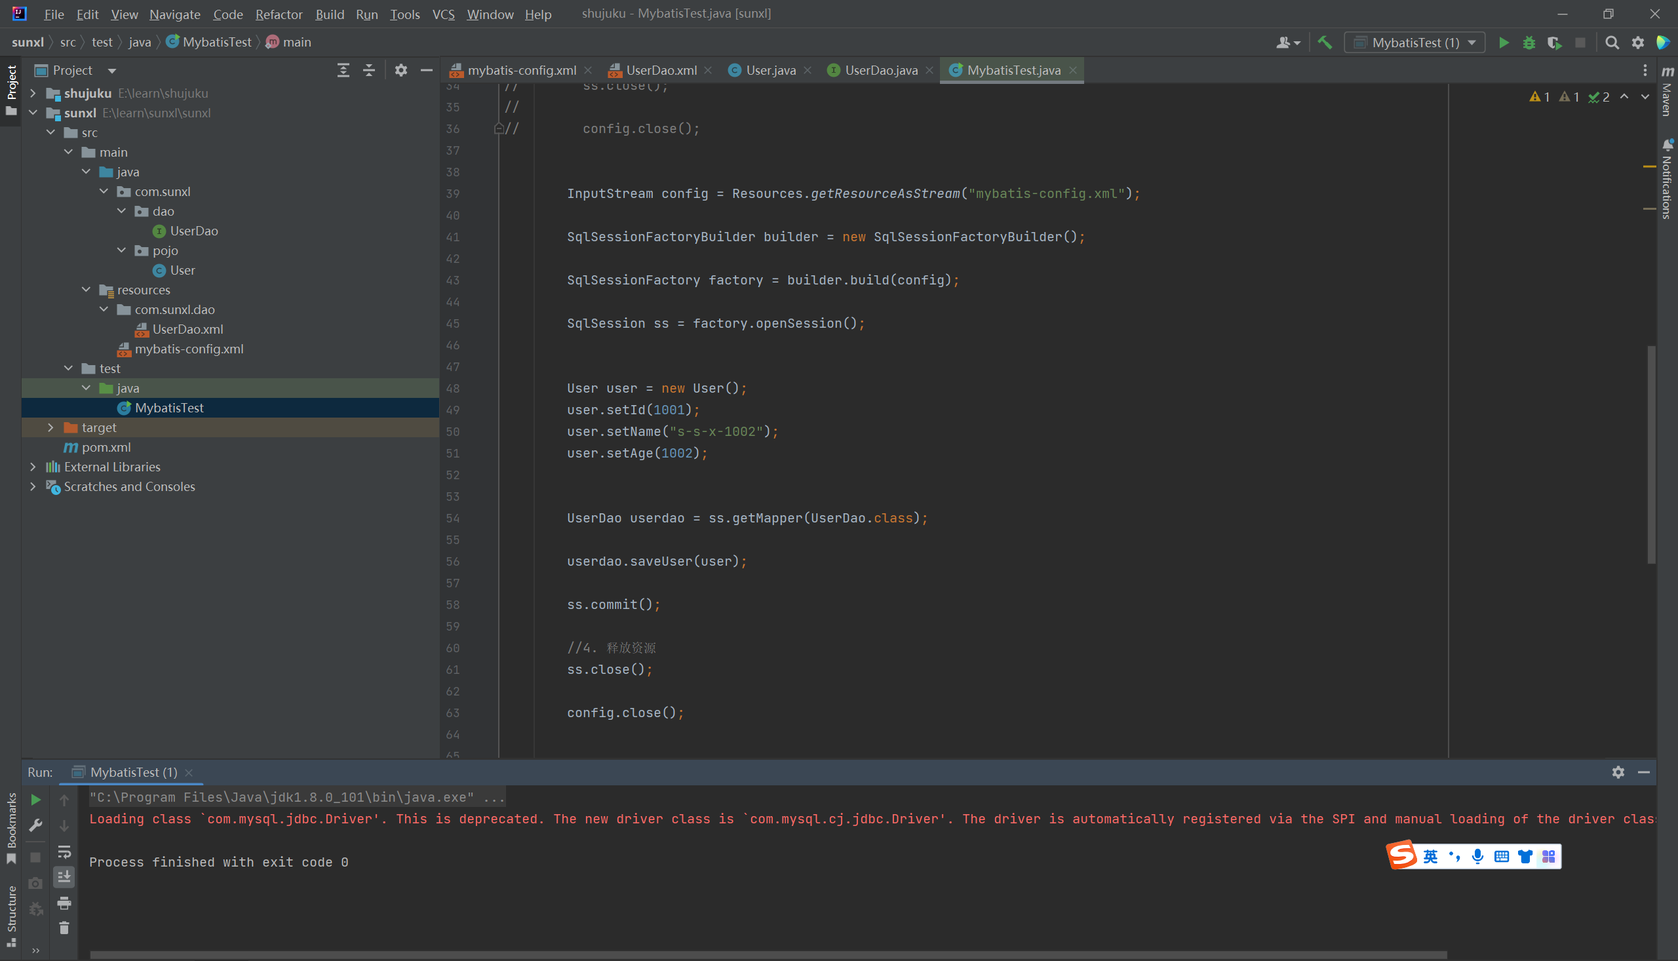
Task: Expand the target folder
Action: pos(51,427)
